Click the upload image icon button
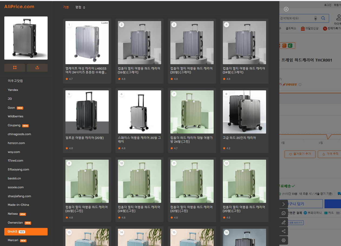 point(37,68)
